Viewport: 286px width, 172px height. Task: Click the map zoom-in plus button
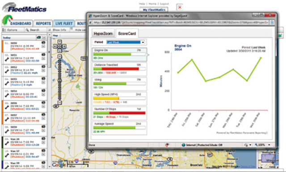pyautogui.click(x=59, y=57)
